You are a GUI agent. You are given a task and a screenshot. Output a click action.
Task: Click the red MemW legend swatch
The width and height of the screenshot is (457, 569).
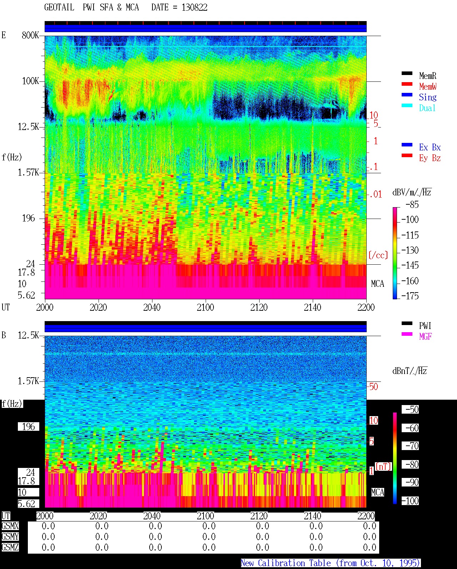407,84
